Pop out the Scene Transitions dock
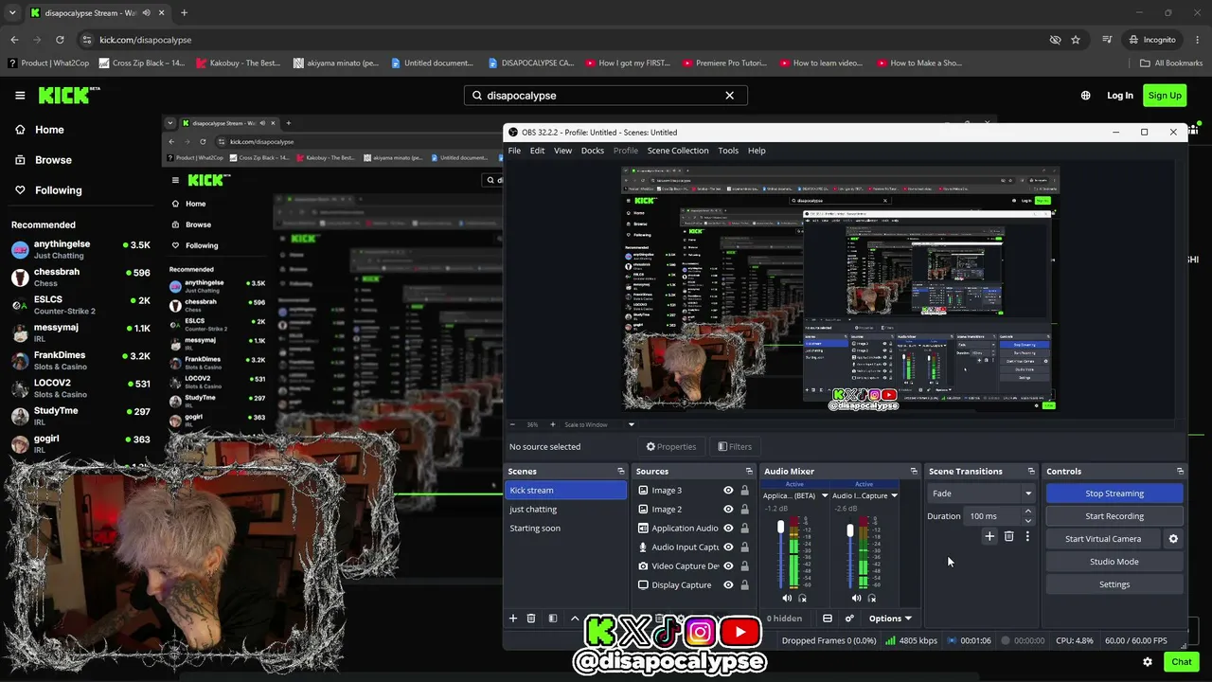1212x682 pixels. tap(1031, 471)
